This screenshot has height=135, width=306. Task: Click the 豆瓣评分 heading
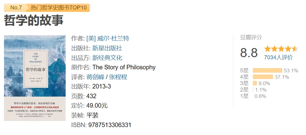pos(251,37)
